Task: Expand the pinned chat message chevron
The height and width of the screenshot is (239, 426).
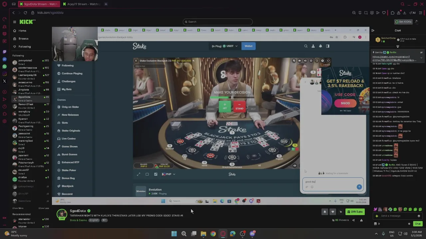Action: pos(421,58)
